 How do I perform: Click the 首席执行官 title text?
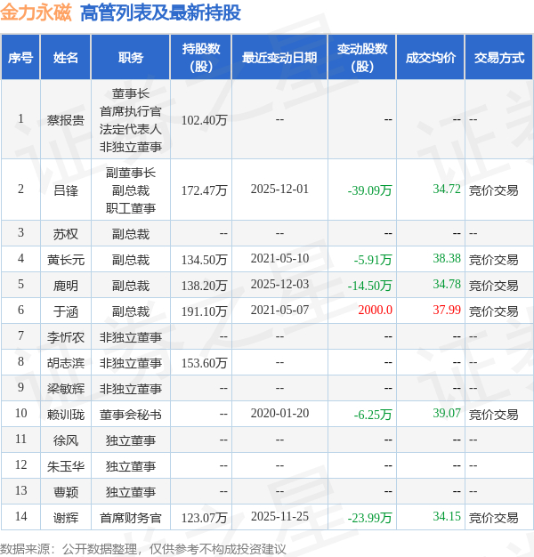tap(131, 111)
